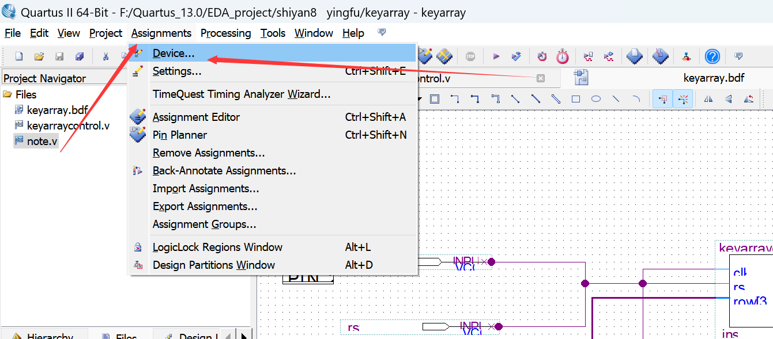The image size is (773, 339).
Task: Click the large red stopwatch icon
Action: [x=563, y=56]
